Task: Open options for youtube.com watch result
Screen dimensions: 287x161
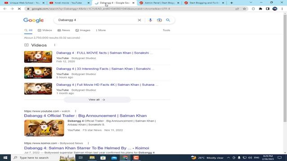Action: [75, 111]
